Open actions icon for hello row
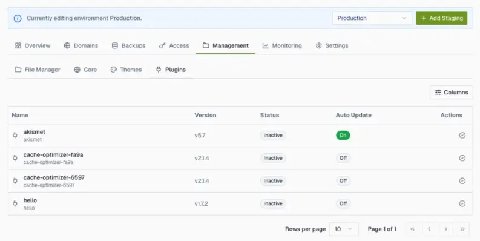Screen dimensions: 480x241 pyautogui.click(x=462, y=203)
